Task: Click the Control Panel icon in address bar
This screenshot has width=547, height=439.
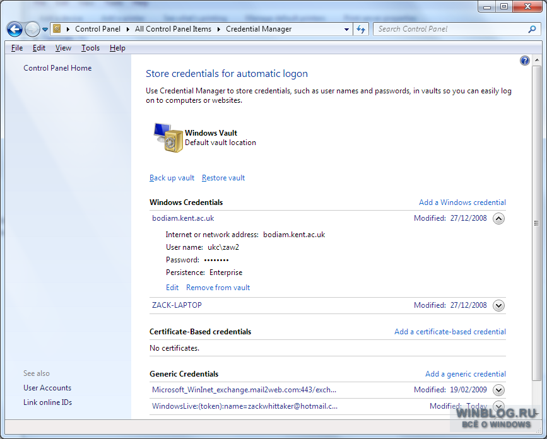Action: tap(57, 29)
